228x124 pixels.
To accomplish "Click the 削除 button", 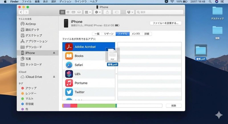I will (174, 106).
